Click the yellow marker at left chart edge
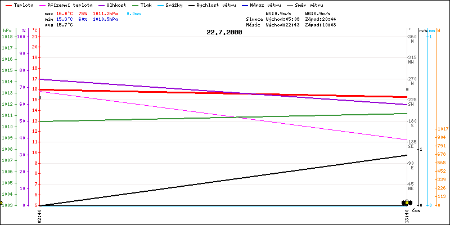The height and width of the screenshot is (225, 450). (1, 202)
